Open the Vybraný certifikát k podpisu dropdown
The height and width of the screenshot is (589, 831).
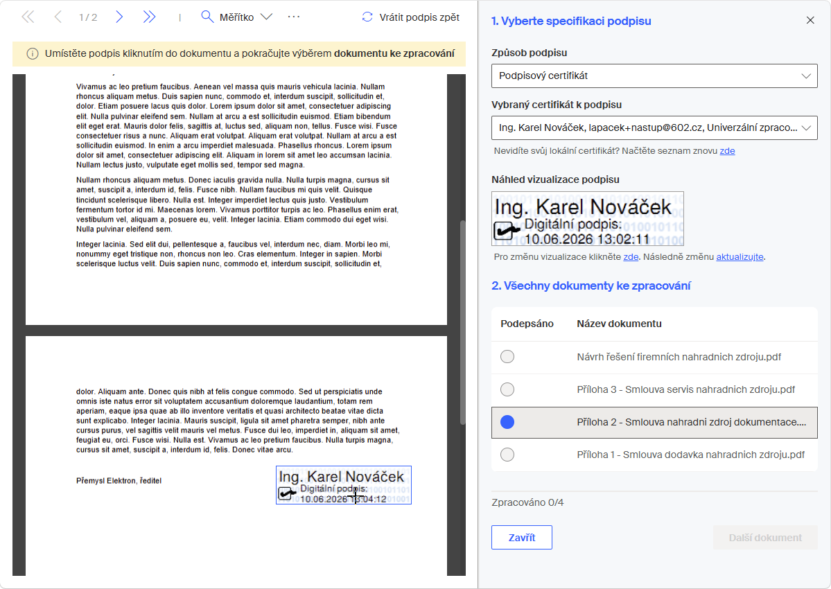[x=654, y=128]
